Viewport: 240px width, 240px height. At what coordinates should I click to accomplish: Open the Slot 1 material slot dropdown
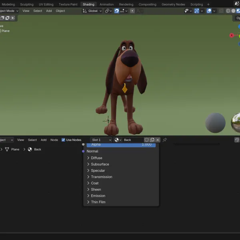(101, 140)
